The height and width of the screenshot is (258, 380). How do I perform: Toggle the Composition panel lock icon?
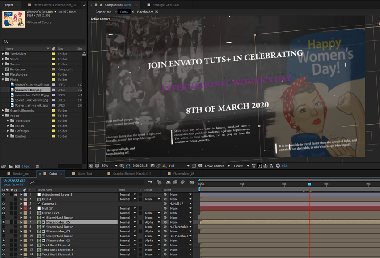[x=101, y=5]
